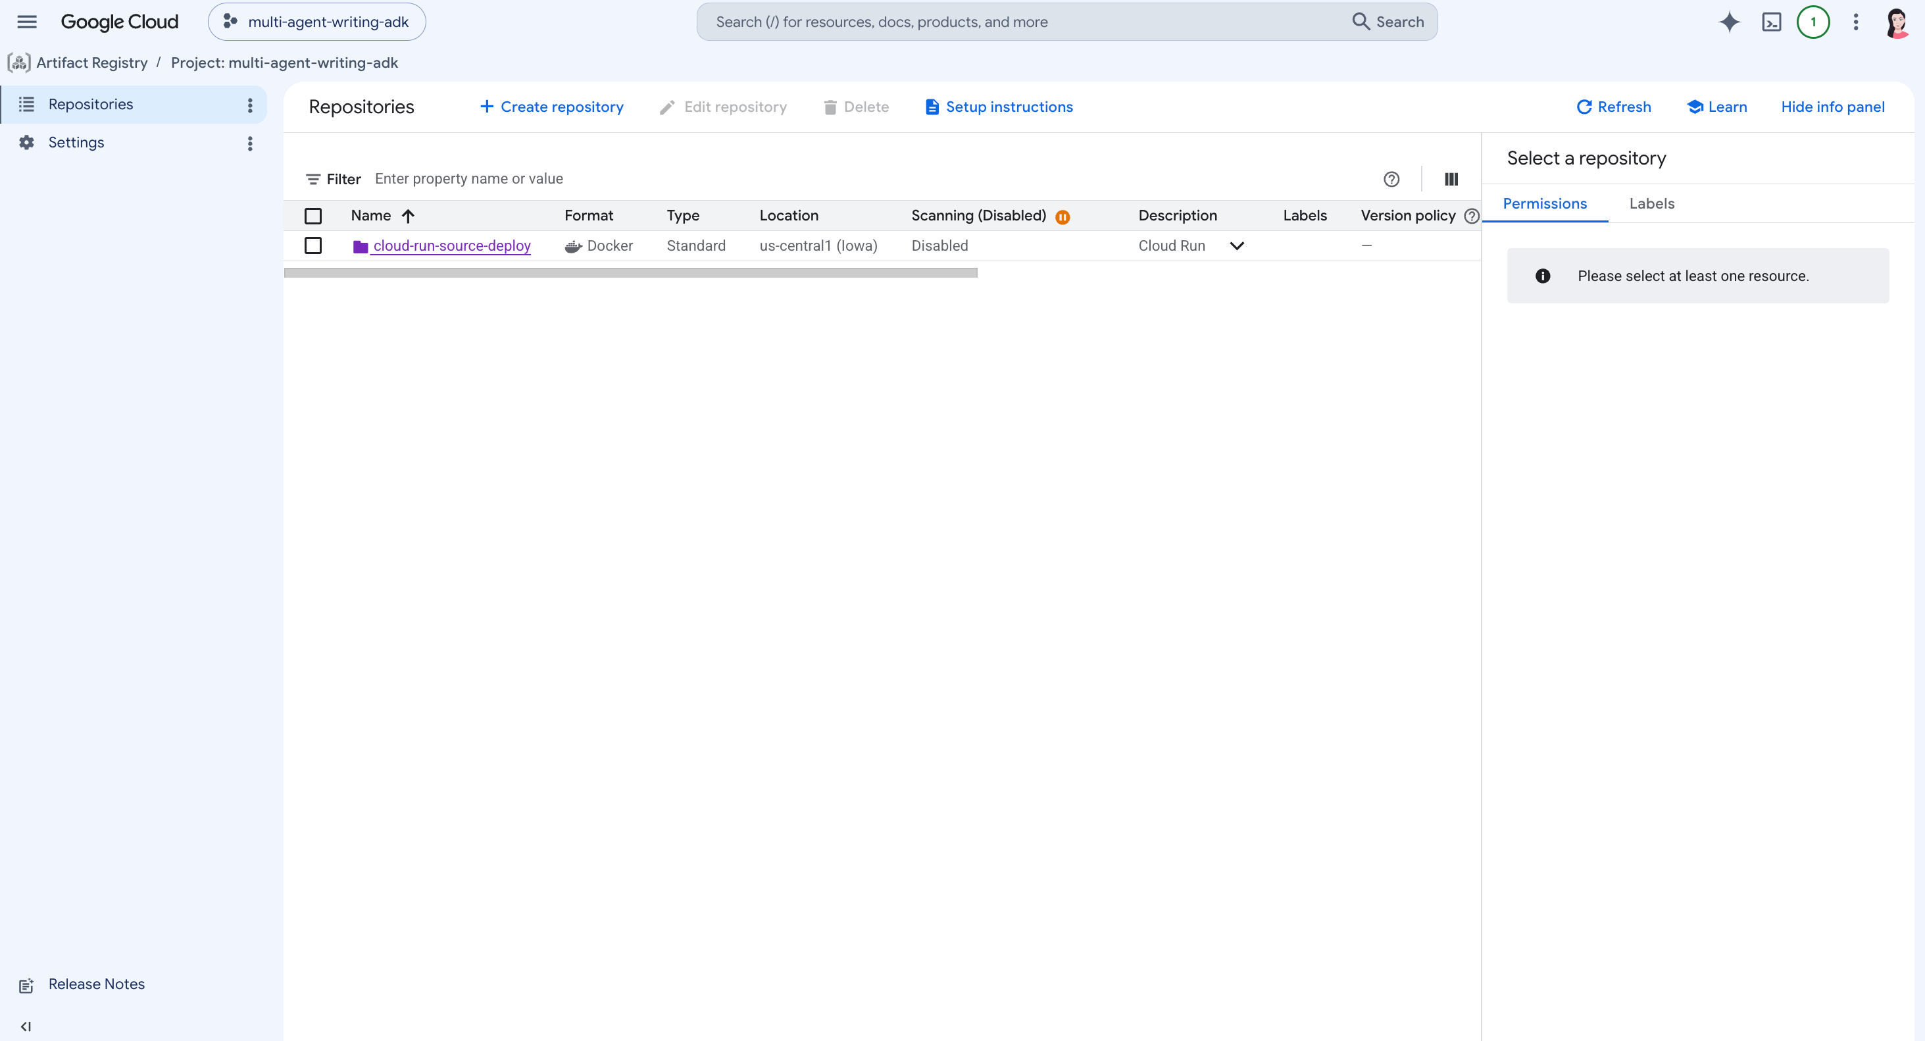Click the us-central1 (Iowa) location cell
Viewport: 1925px width, 1041px height.
818,246
